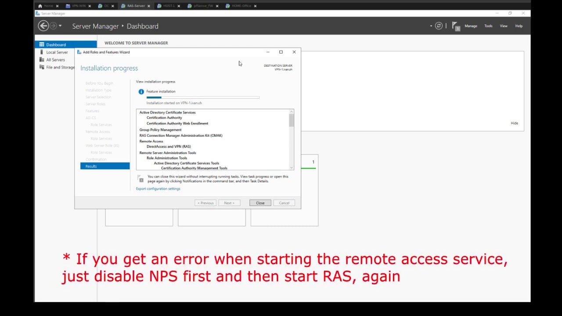Click the Previous button in wizard

coord(205,203)
